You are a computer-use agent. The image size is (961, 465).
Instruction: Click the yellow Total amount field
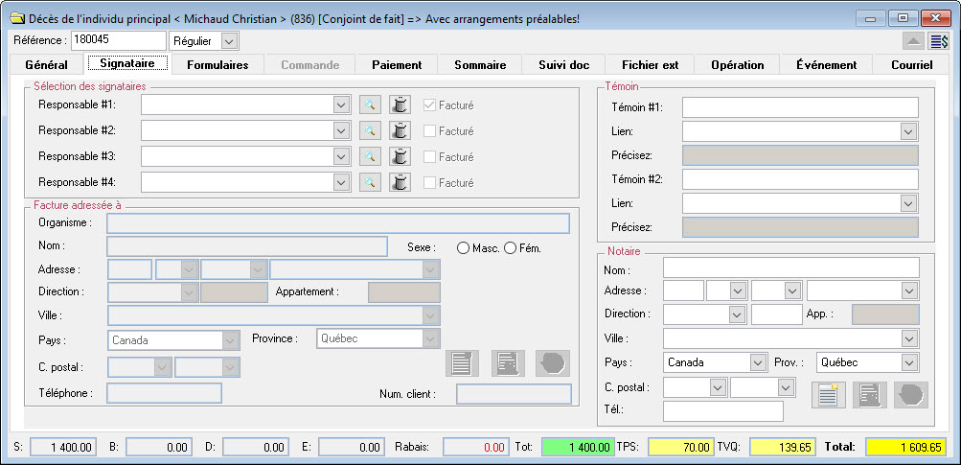(904, 447)
